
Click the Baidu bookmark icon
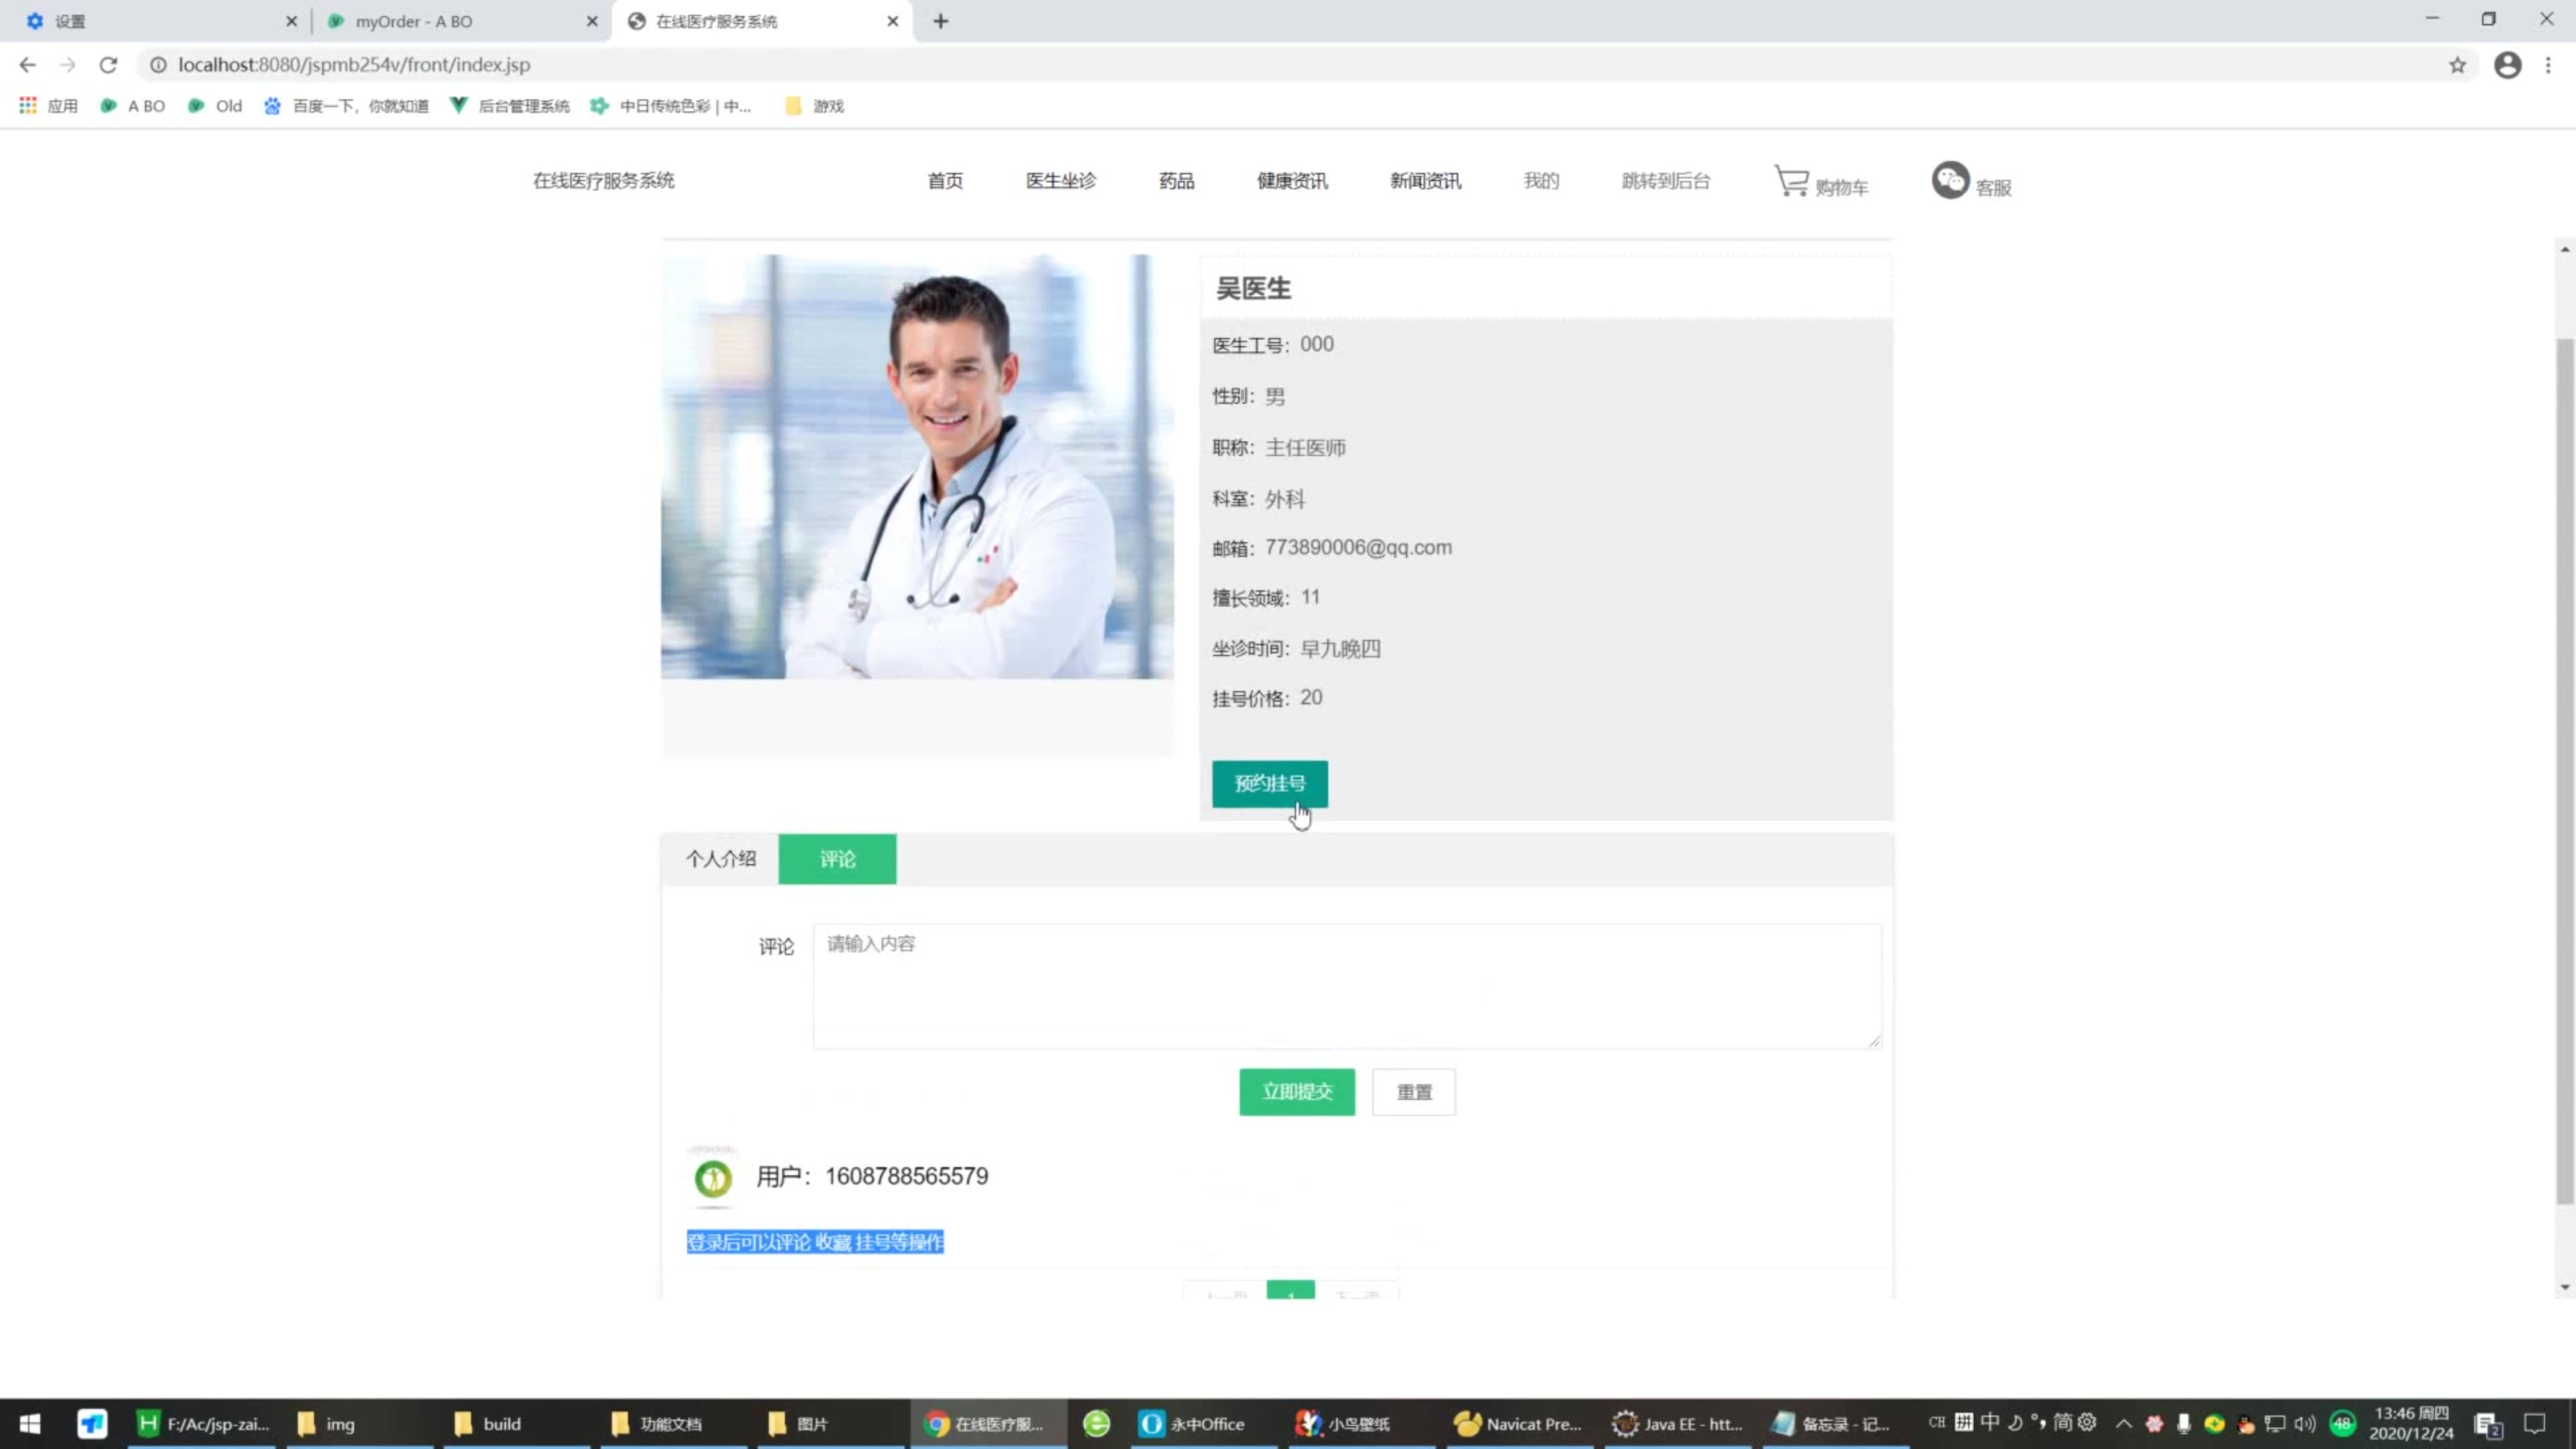(272, 106)
